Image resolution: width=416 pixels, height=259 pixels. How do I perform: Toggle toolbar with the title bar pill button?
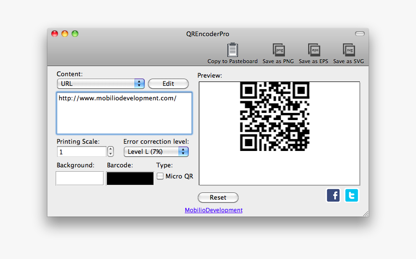tap(360, 34)
